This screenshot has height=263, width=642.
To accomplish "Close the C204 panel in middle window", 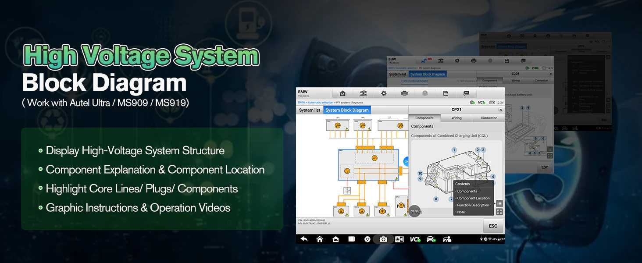I will click(551, 74).
